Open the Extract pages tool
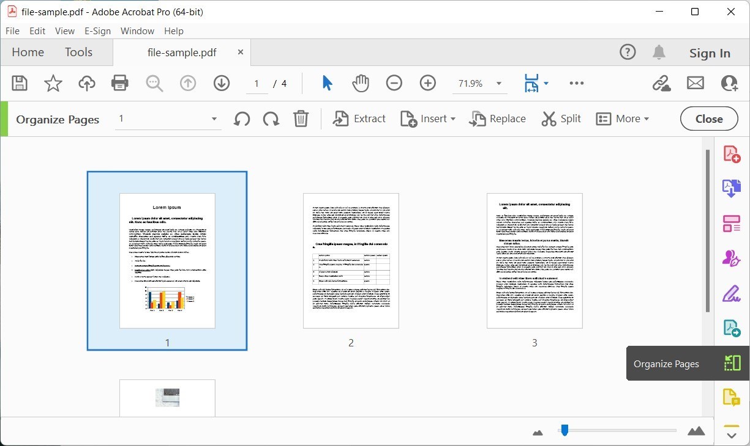The width and height of the screenshot is (750, 446). pos(359,119)
